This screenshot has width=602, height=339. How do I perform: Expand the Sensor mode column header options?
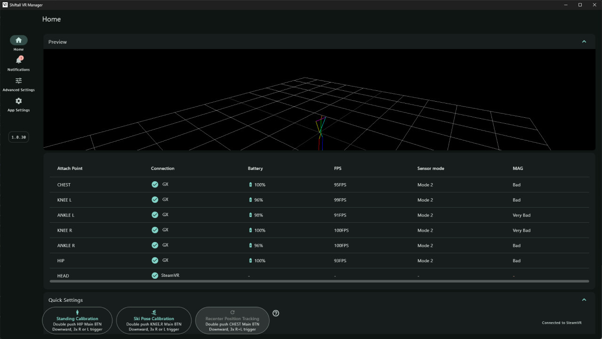point(430,168)
